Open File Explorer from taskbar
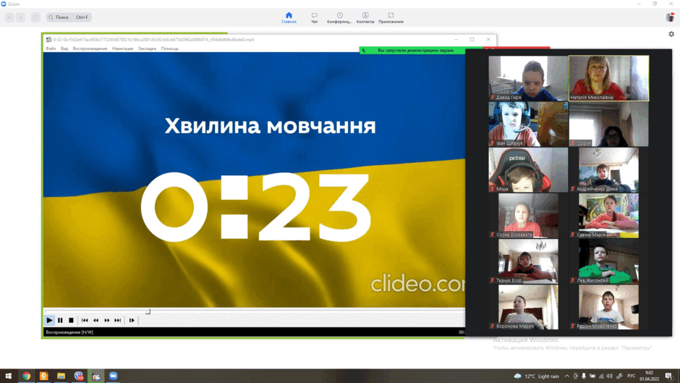Screen dimensions: 680x383 [61, 376]
